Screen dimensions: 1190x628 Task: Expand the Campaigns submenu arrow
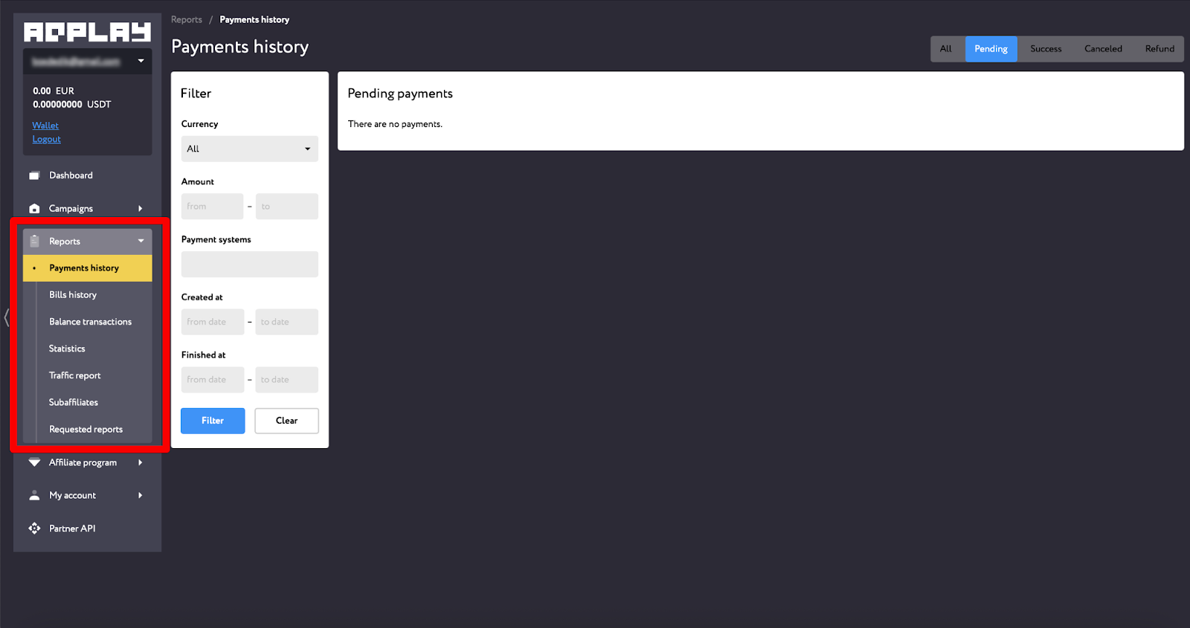140,209
